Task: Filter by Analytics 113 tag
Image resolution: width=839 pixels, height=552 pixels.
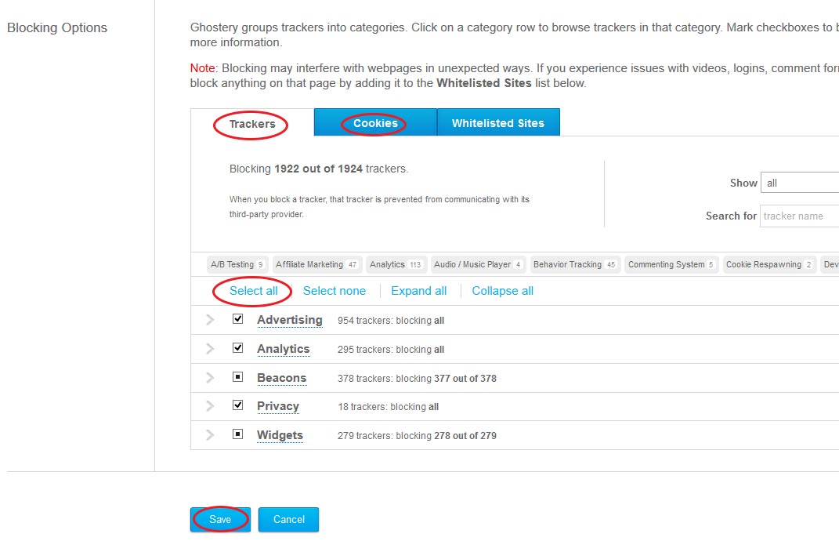Action: click(396, 264)
